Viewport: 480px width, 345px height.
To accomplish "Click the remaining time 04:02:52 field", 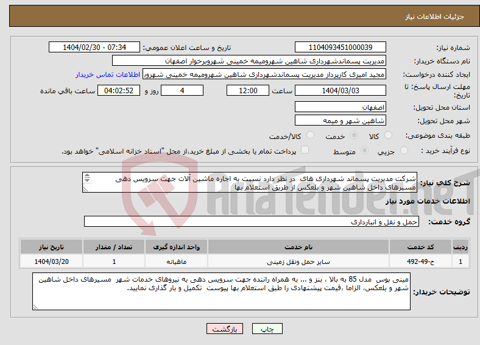I will (x=119, y=90).
